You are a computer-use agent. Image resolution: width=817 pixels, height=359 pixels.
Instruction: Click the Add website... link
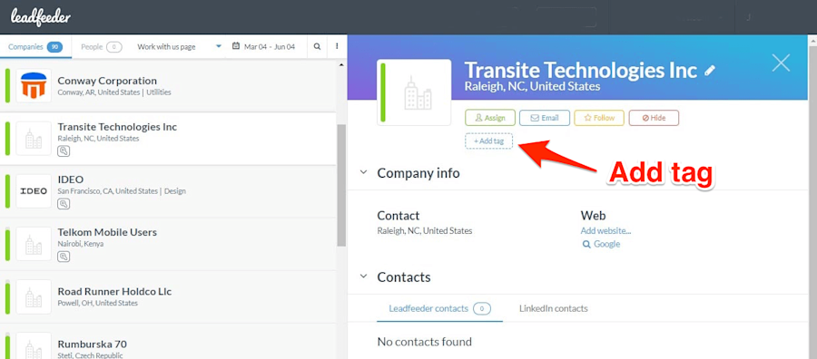pos(606,231)
